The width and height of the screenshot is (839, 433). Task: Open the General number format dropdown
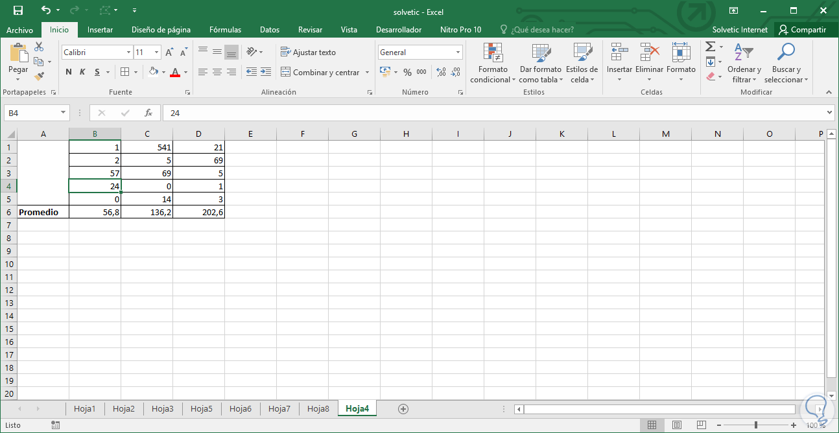coord(458,53)
